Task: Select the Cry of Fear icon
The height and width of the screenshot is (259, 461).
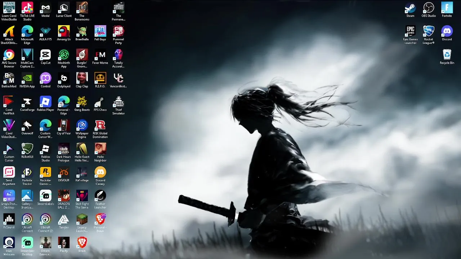Action: pos(64,127)
